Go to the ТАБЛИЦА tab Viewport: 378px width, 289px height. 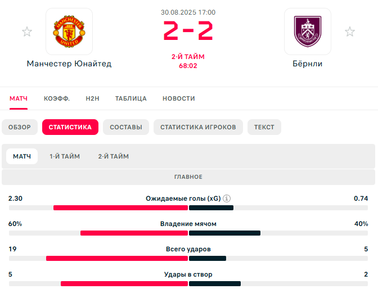tap(131, 98)
